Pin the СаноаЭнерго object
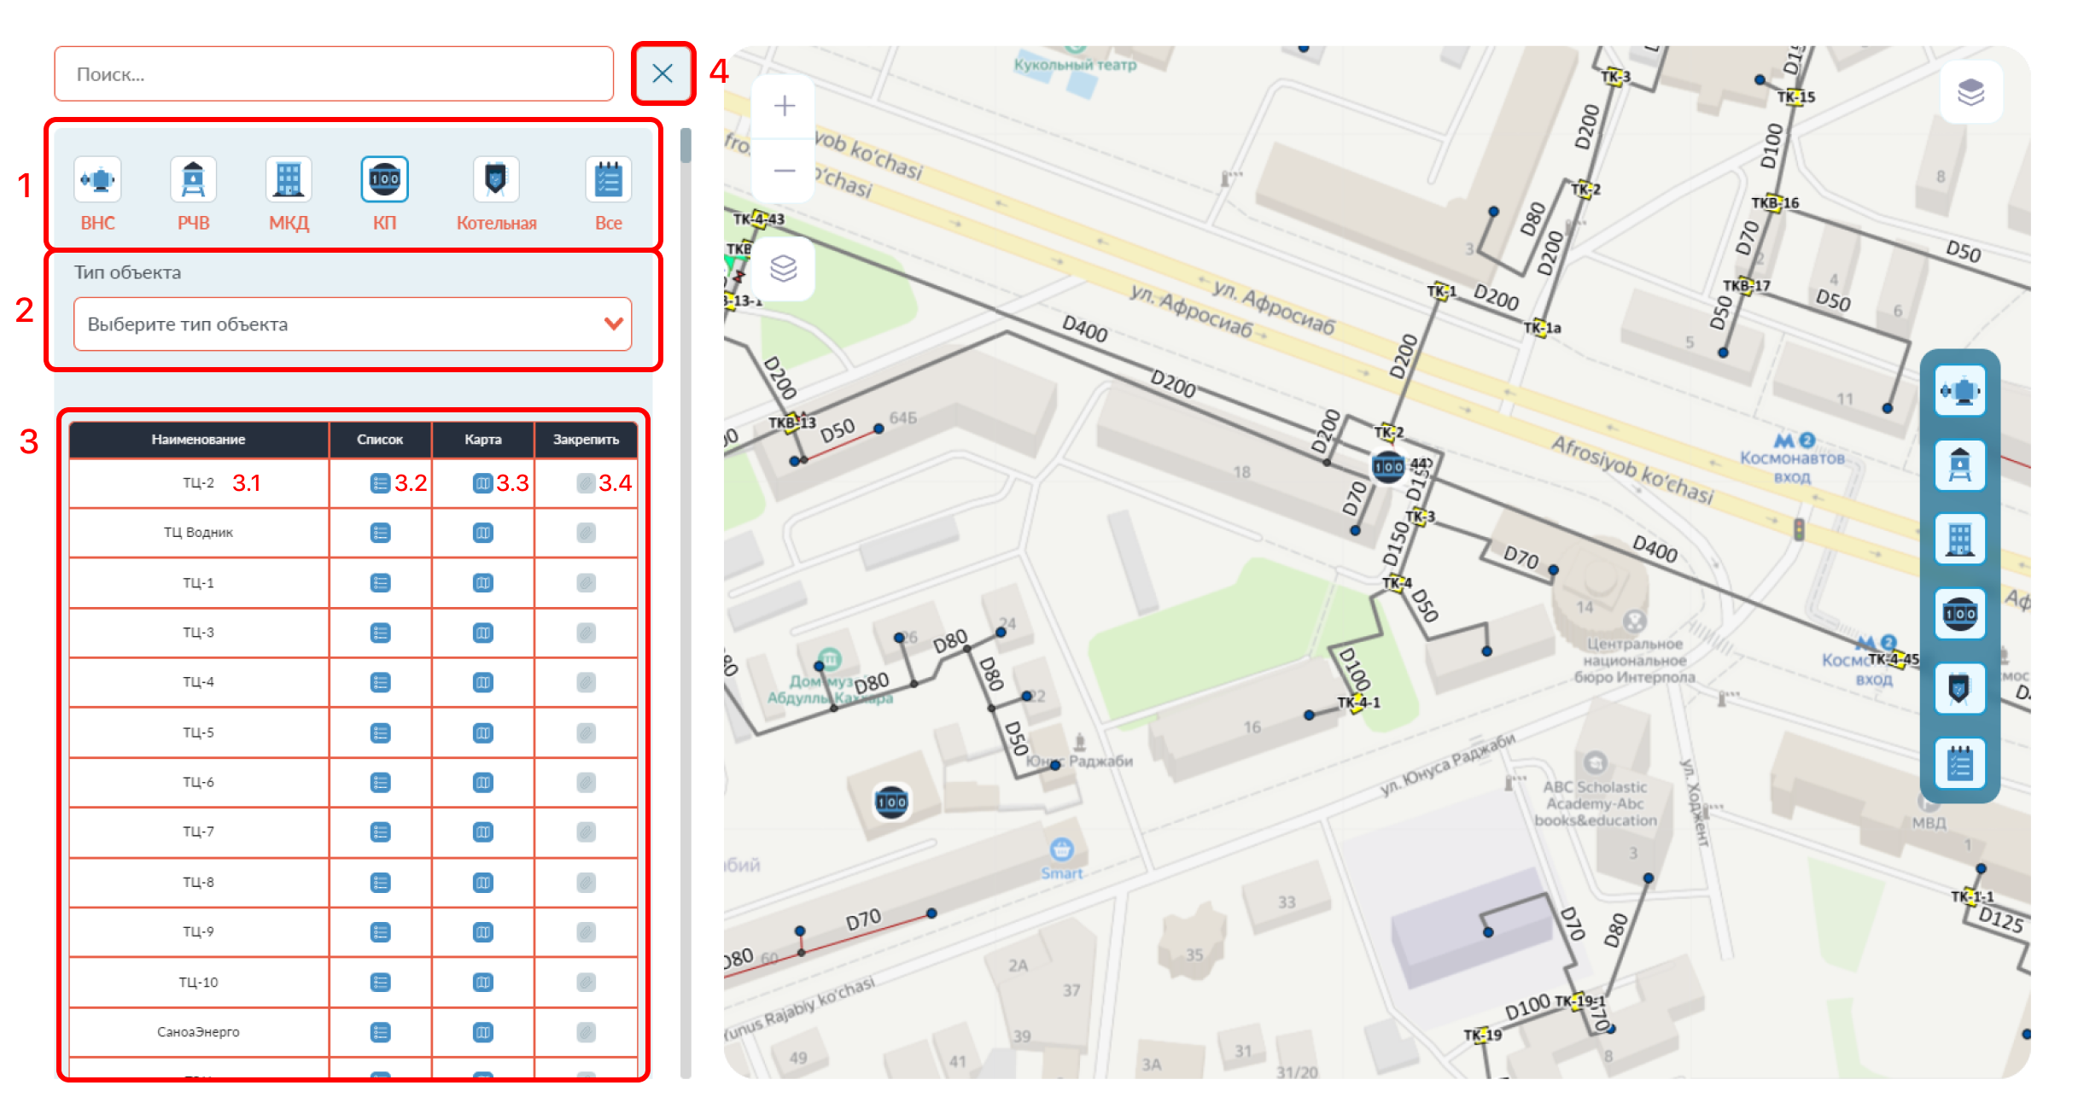Screen dimensions: 2084x1103 586,1032
